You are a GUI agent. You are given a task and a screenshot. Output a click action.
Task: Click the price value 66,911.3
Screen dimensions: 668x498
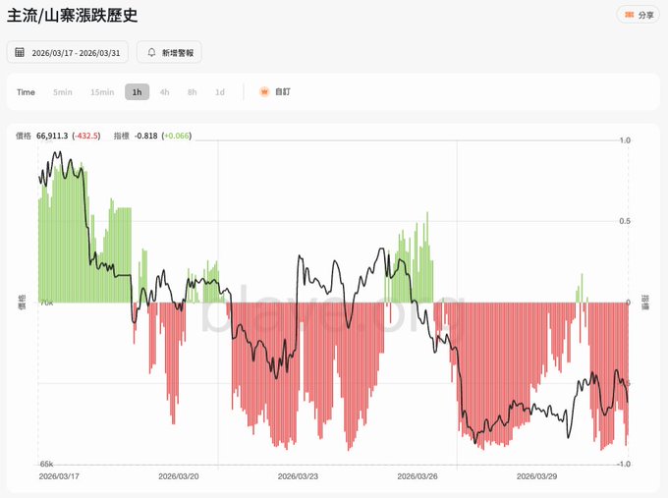[52, 136]
